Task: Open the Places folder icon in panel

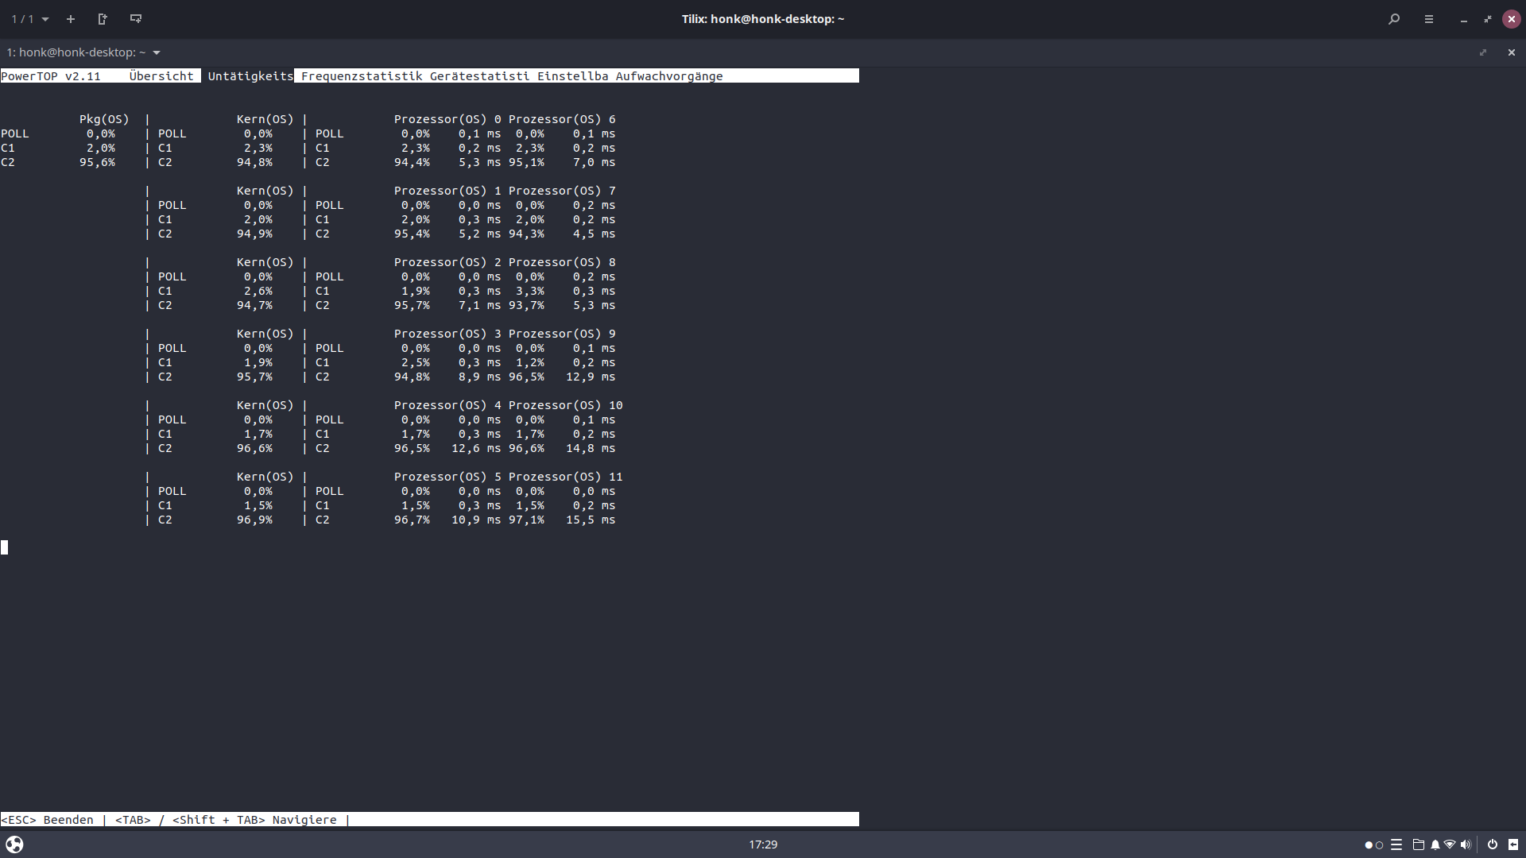Action: coord(1418,844)
